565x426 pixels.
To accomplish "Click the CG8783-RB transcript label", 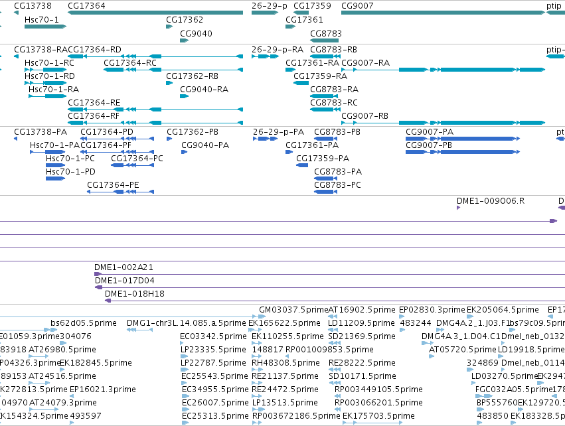I will pyautogui.click(x=334, y=49).
